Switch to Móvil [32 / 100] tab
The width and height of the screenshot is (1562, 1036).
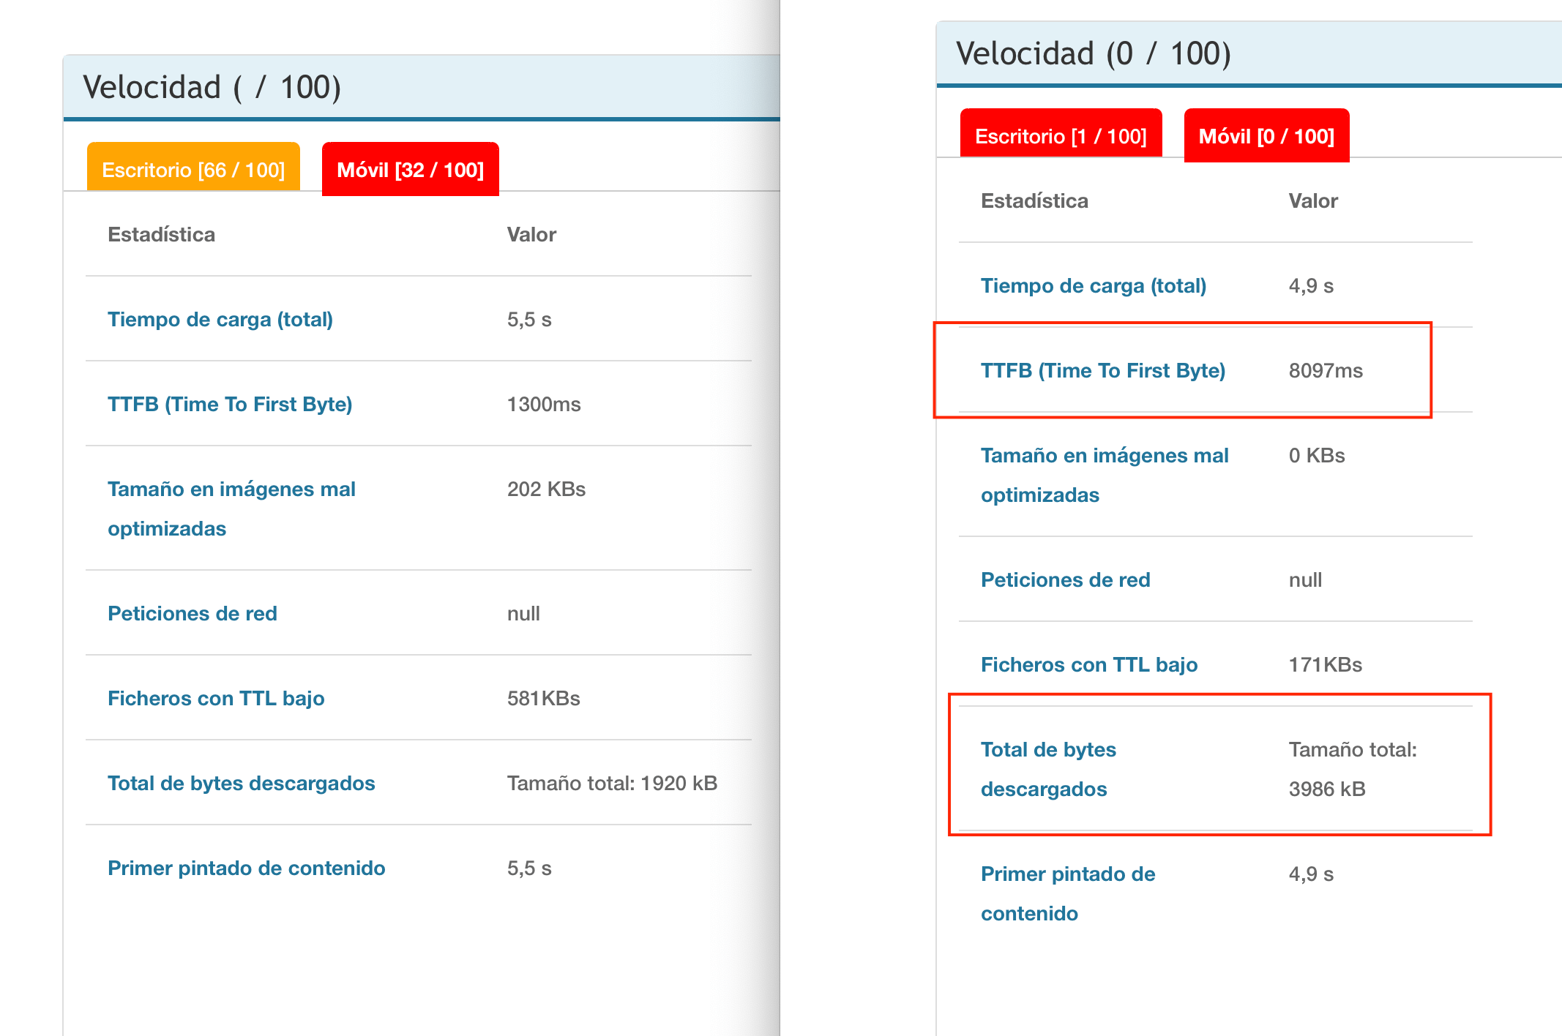tap(410, 169)
